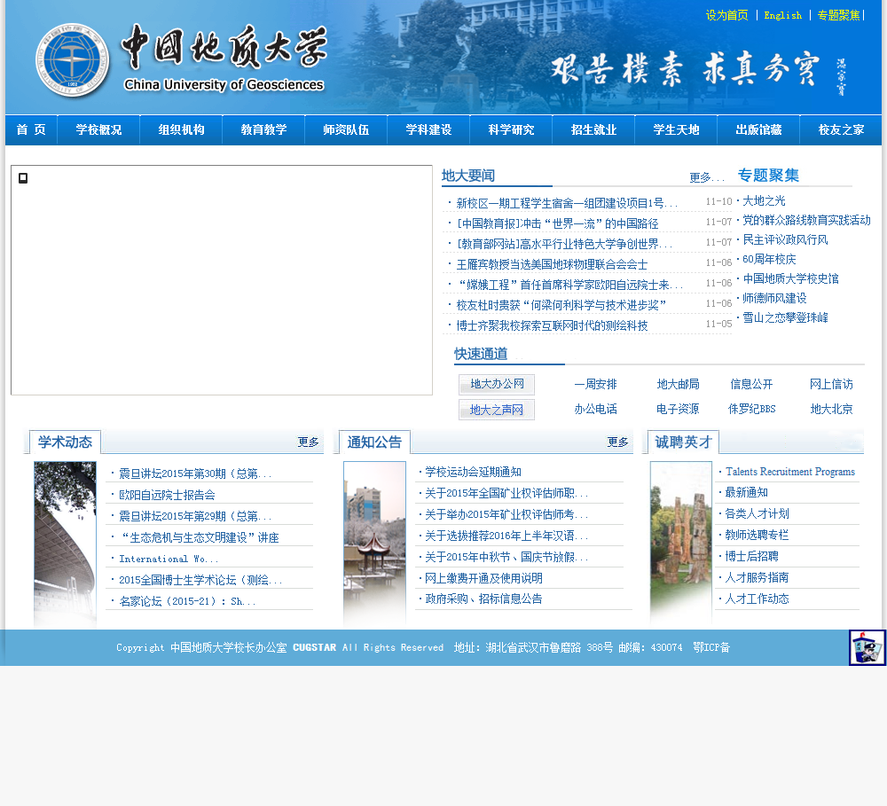Open "生态危机与生态文明建设"讲座 link

(x=200, y=537)
